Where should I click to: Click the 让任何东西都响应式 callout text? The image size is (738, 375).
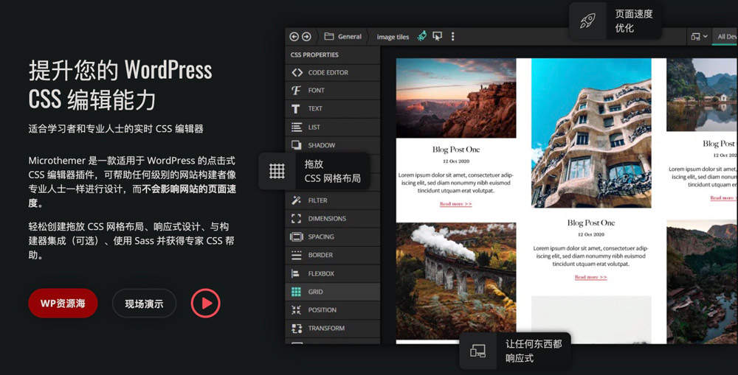click(x=534, y=351)
